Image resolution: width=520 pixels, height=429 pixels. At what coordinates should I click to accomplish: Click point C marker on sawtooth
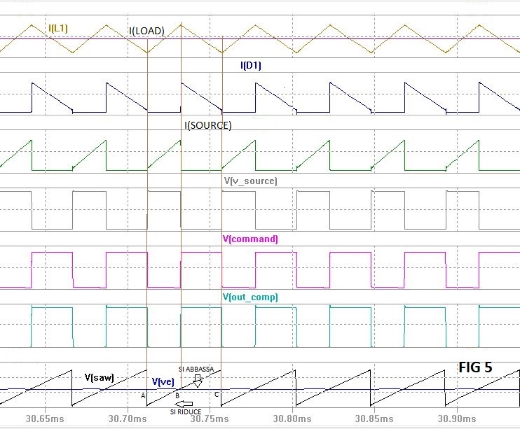tap(217, 395)
